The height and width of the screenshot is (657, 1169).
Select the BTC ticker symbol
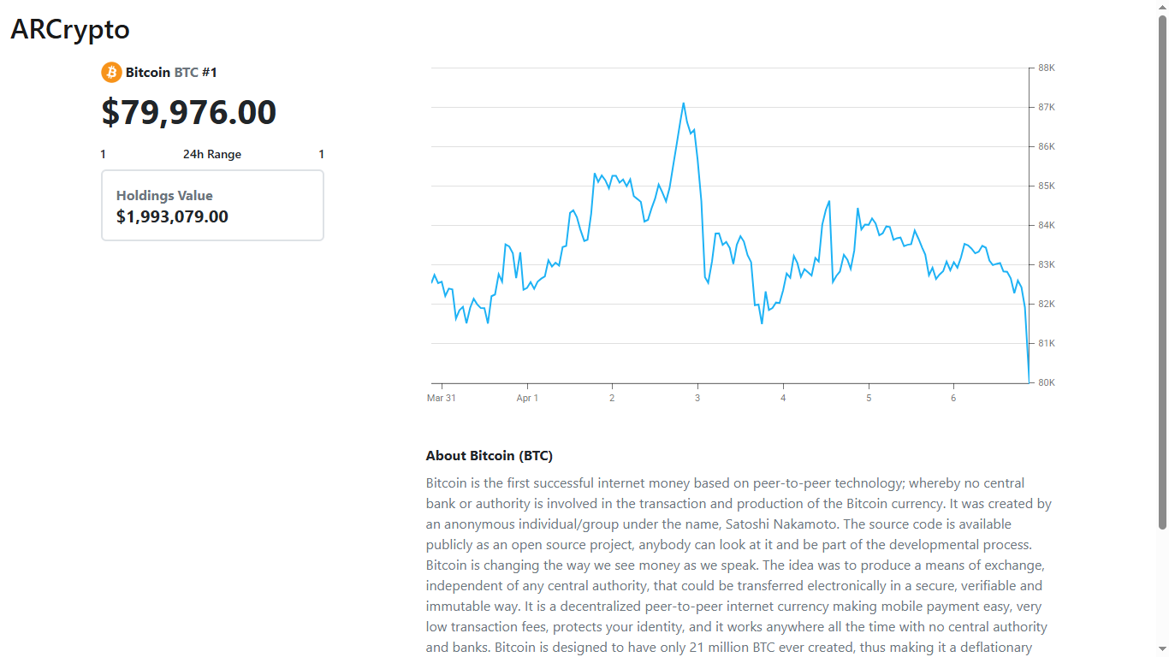coord(186,73)
